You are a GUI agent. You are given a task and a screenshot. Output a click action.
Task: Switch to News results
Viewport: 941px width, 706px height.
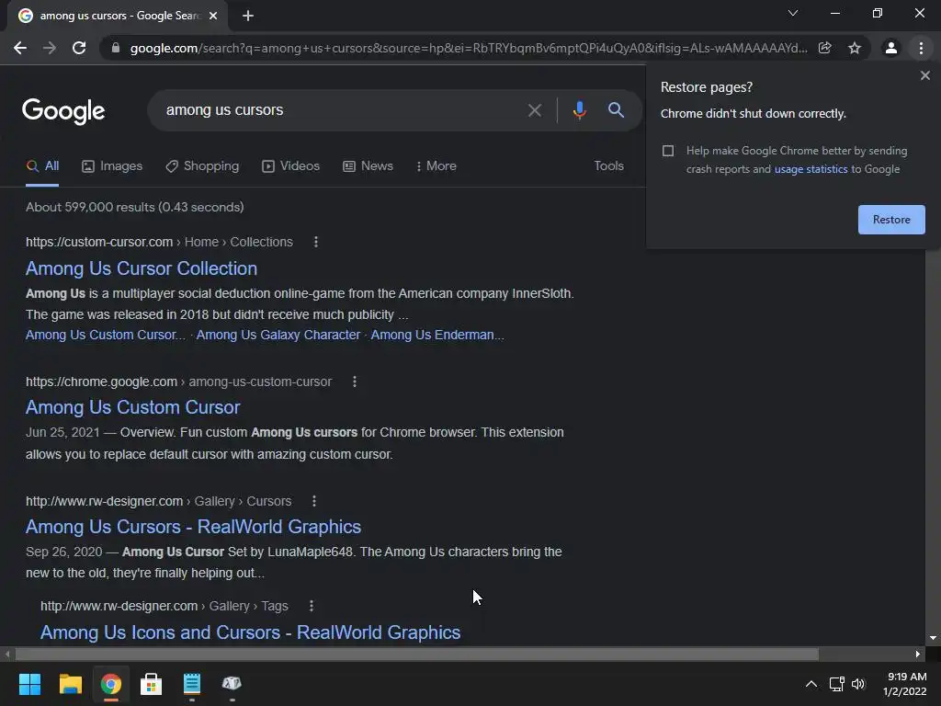368,166
